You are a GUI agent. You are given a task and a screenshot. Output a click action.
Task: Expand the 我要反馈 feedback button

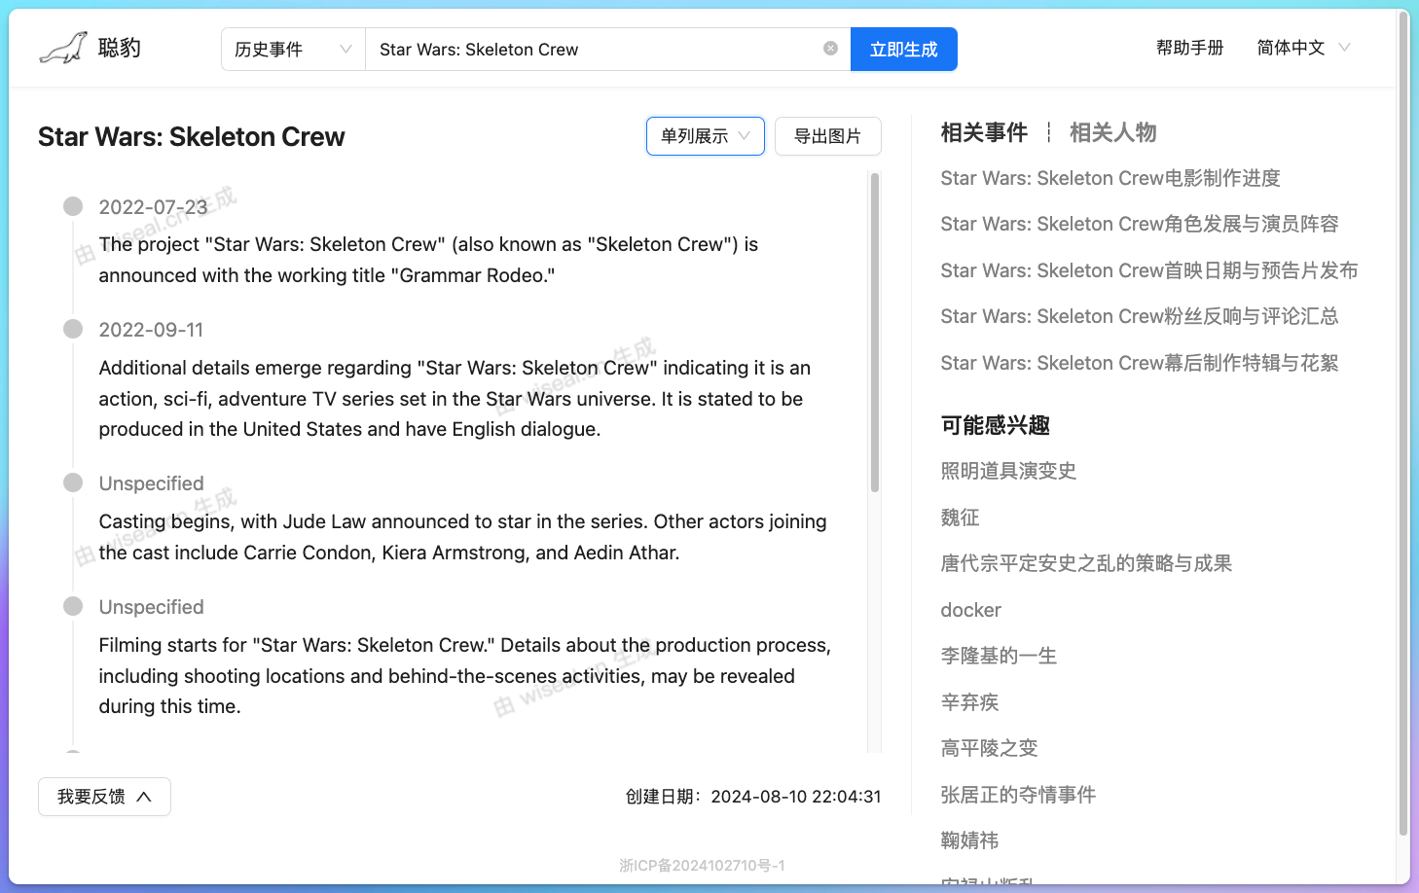[x=104, y=797]
